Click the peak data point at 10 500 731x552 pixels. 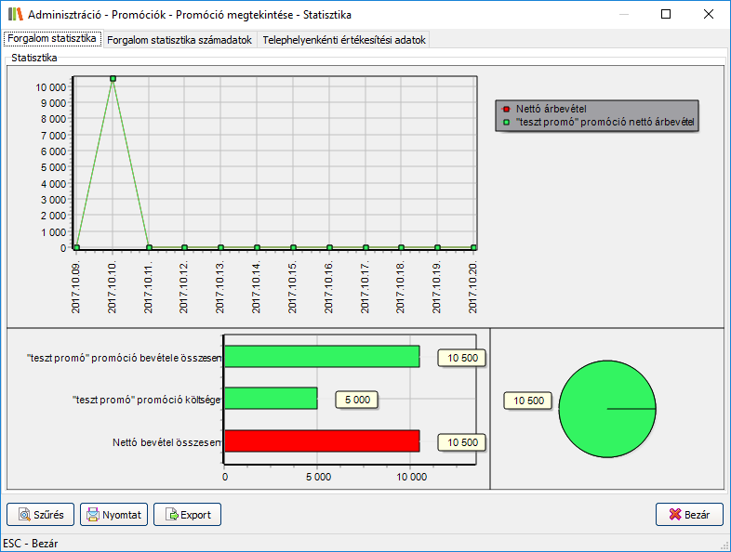[x=113, y=79]
